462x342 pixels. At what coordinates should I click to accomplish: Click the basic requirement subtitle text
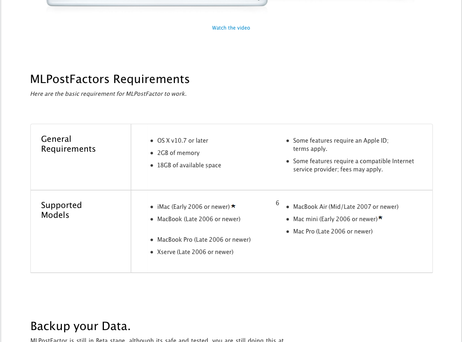pyautogui.click(x=108, y=94)
